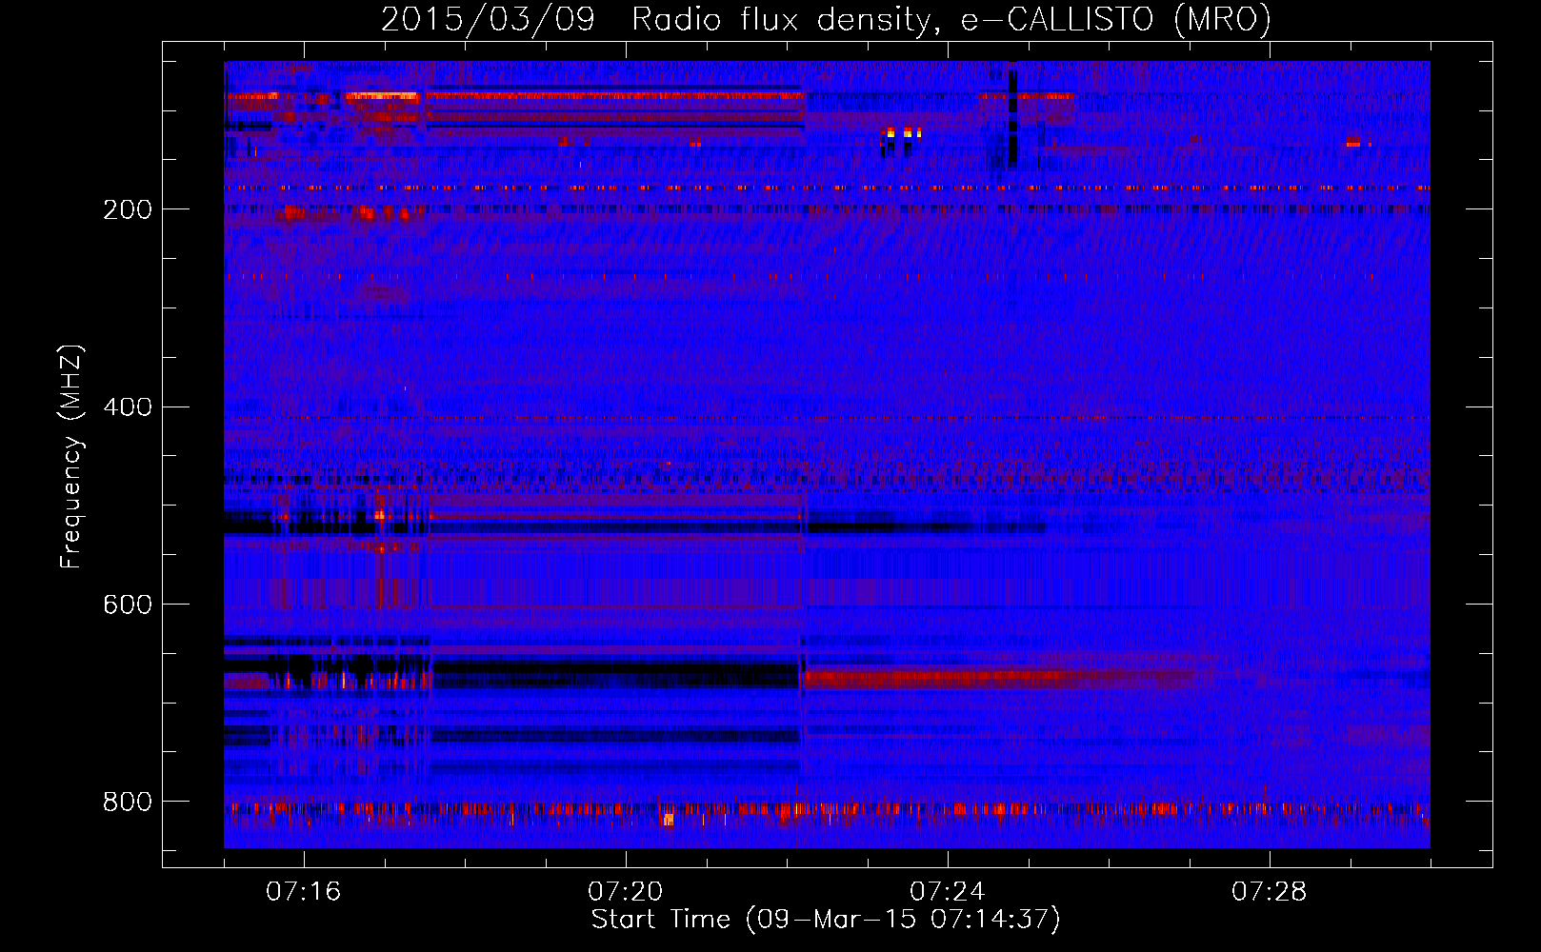
Task: Click the plot title mentioning e-CALLISTO (MRO)
Action: (826, 19)
